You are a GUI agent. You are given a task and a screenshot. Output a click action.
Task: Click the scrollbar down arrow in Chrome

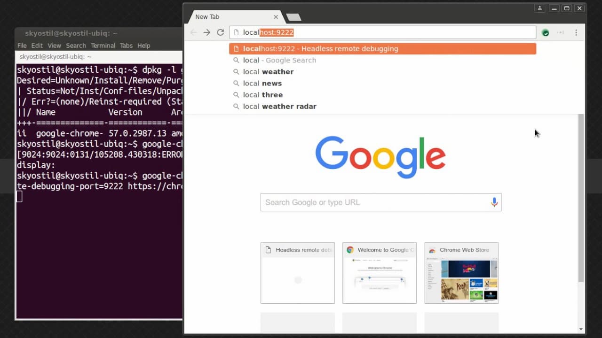[581, 330]
